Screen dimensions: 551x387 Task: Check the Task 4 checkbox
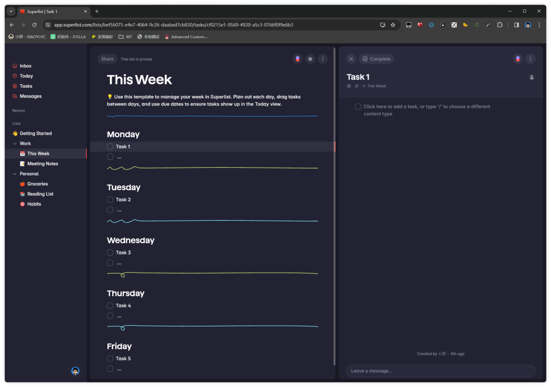pyautogui.click(x=110, y=306)
